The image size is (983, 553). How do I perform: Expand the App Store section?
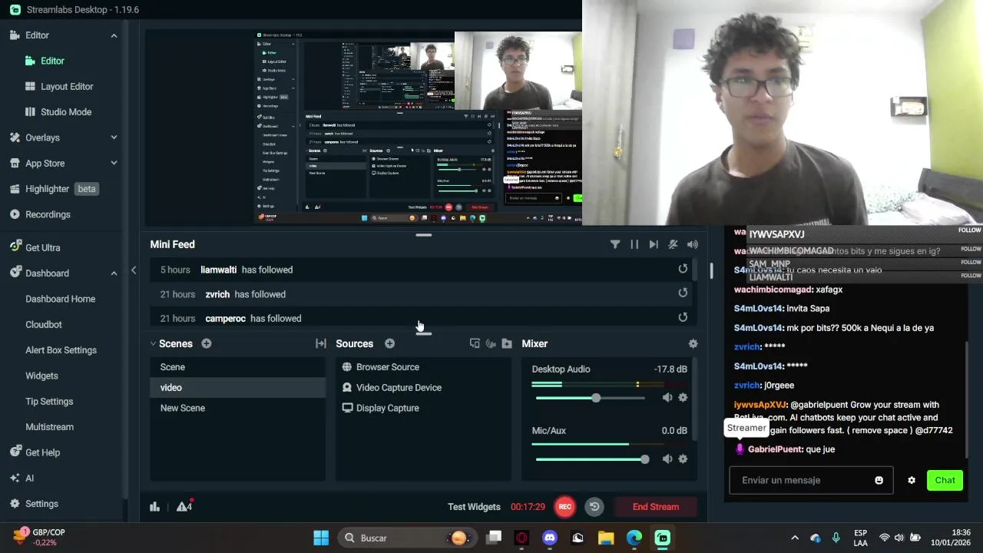(114, 163)
